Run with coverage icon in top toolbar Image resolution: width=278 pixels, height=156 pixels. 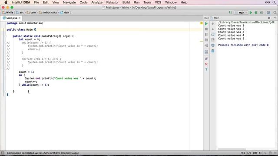tap(261, 13)
